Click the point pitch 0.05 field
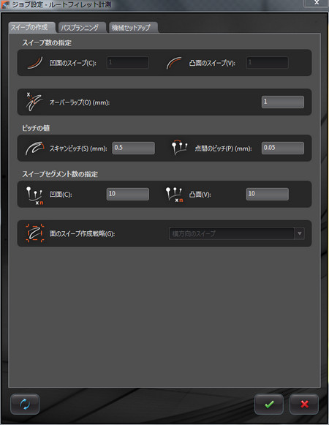The width and height of the screenshot is (329, 425). click(x=283, y=148)
